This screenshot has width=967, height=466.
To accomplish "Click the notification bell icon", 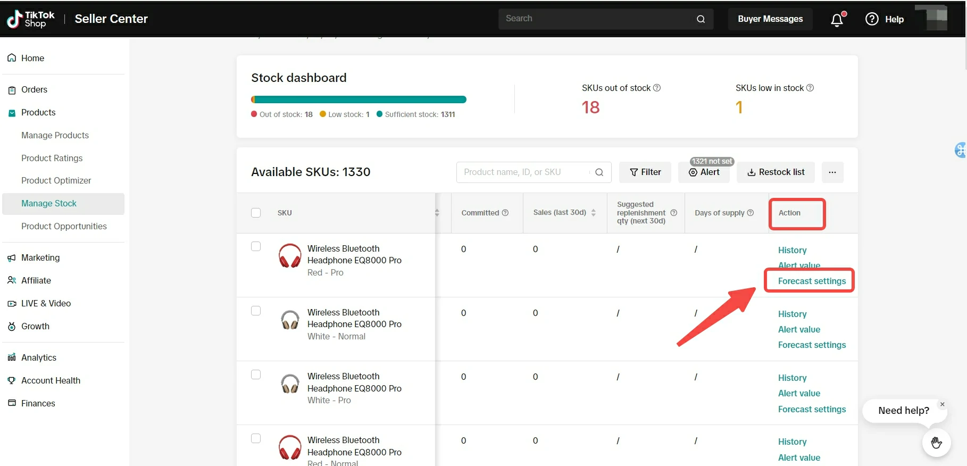I will pyautogui.click(x=837, y=20).
